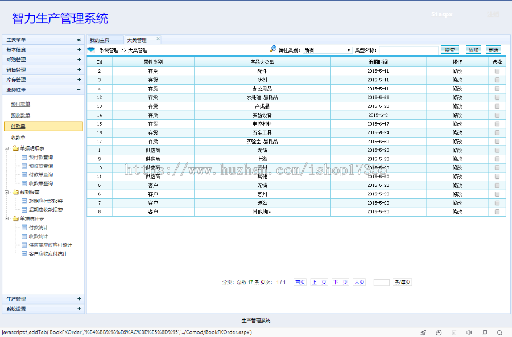Open the 预付款单 menu item

point(21,104)
